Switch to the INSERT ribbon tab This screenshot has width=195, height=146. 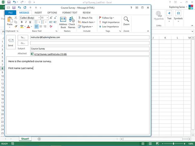(38, 13)
